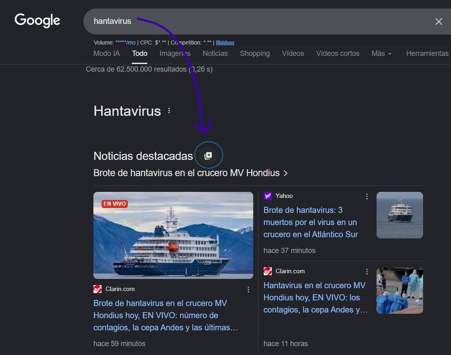Click the Yahoo favicon
The height and width of the screenshot is (355, 451).
click(x=268, y=196)
